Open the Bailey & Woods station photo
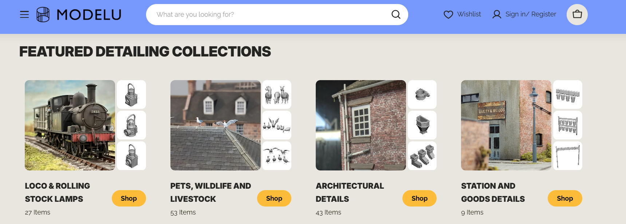This screenshot has width=626, height=224. (x=506, y=125)
